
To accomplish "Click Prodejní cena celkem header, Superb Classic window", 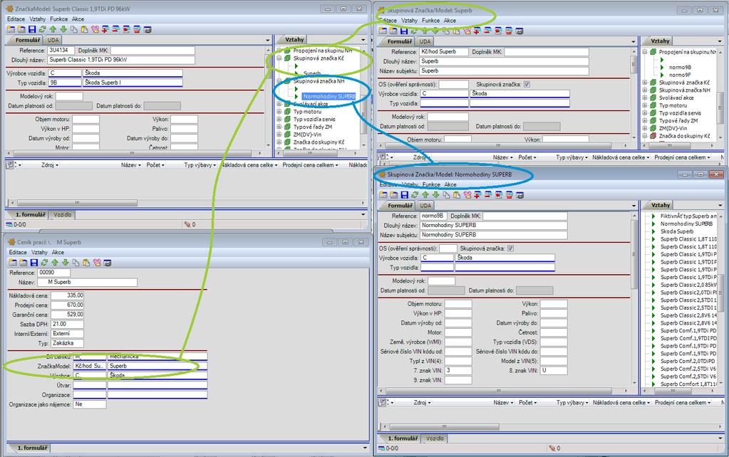I will click(x=310, y=165).
